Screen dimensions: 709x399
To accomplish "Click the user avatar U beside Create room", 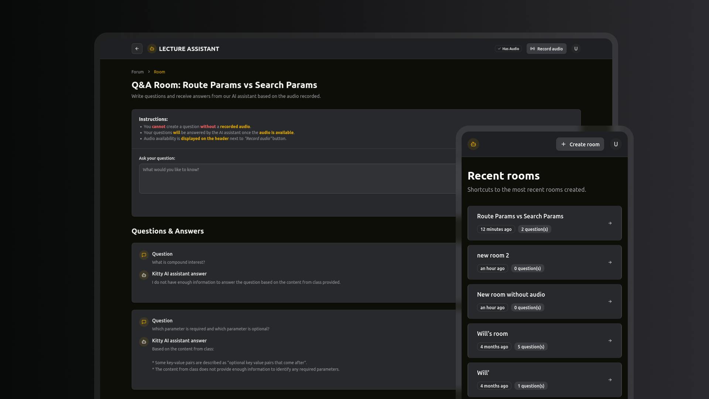I will 616,144.
